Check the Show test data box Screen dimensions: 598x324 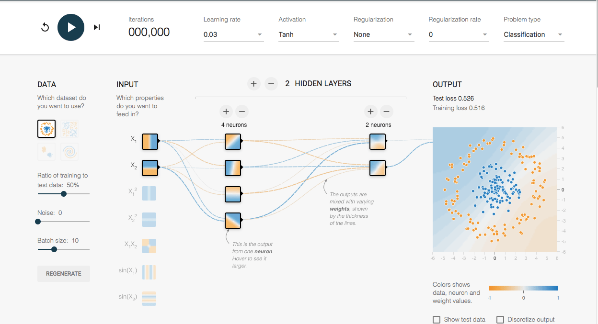[437, 319]
